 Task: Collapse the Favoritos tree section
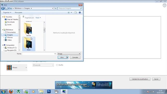(3, 17)
